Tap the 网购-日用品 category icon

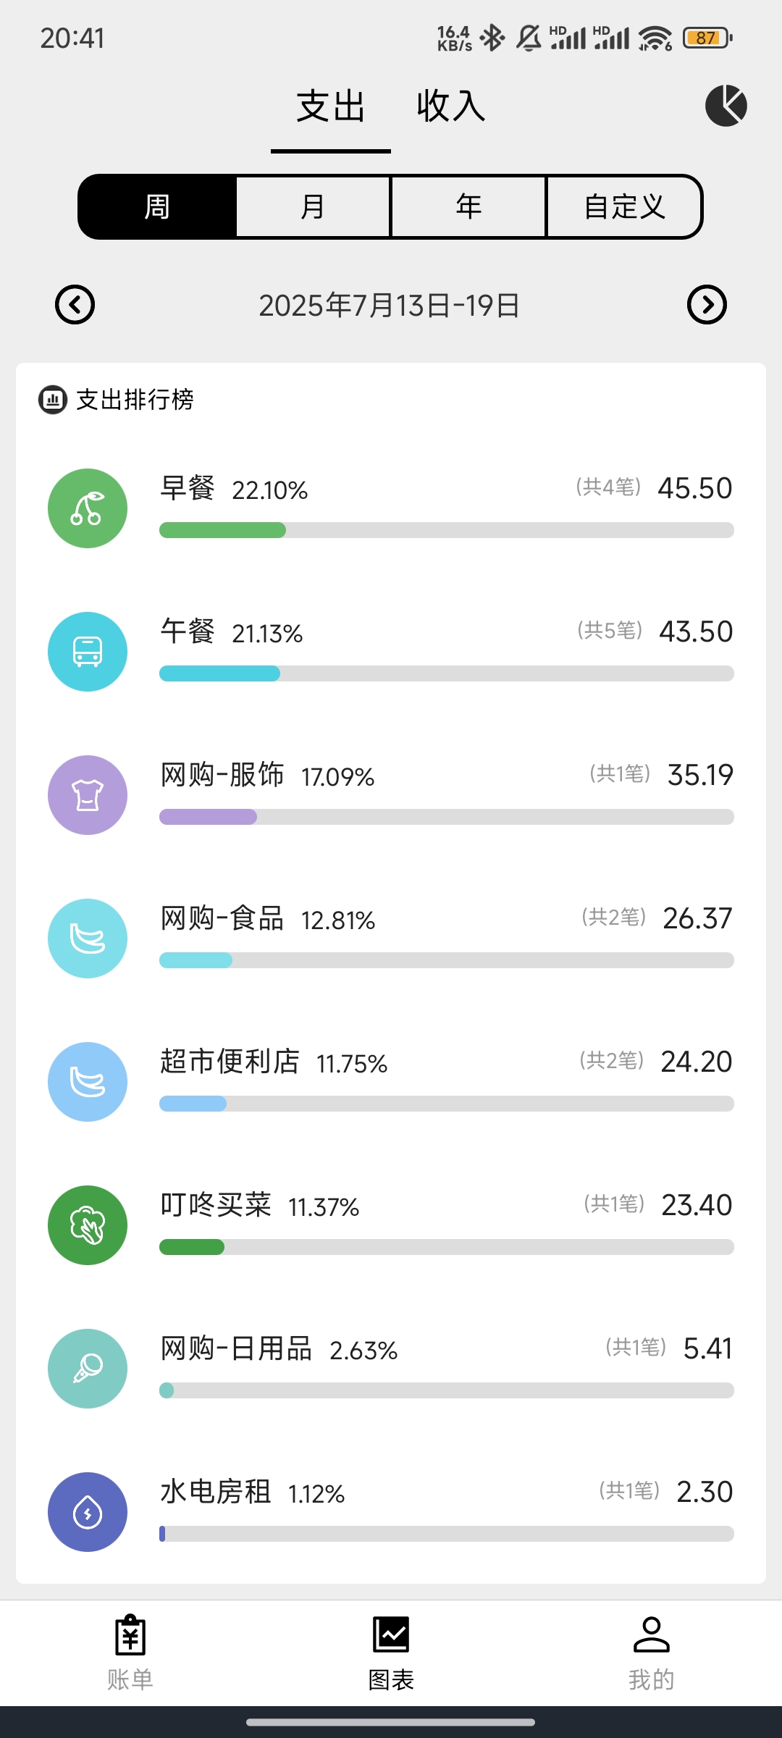click(88, 1369)
